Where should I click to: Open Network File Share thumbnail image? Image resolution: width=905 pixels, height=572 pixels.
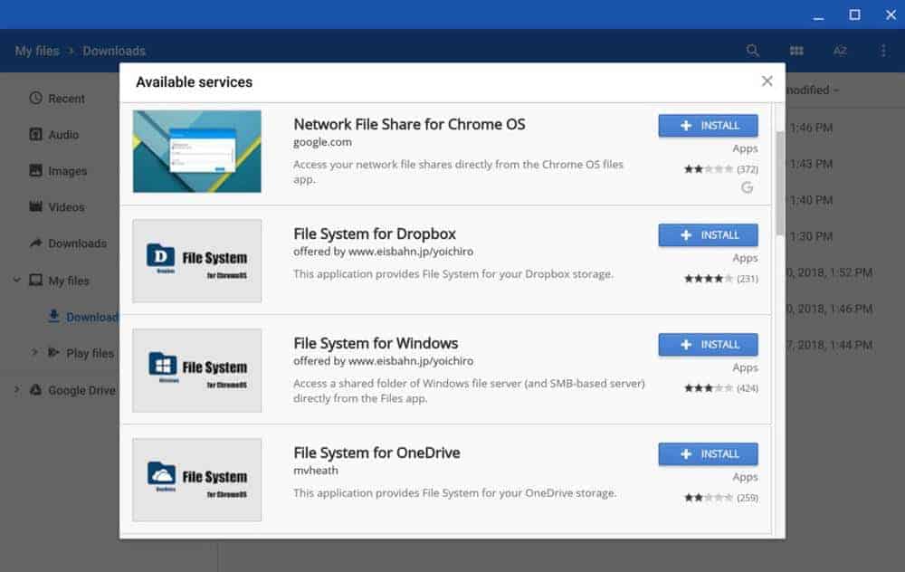pos(196,151)
